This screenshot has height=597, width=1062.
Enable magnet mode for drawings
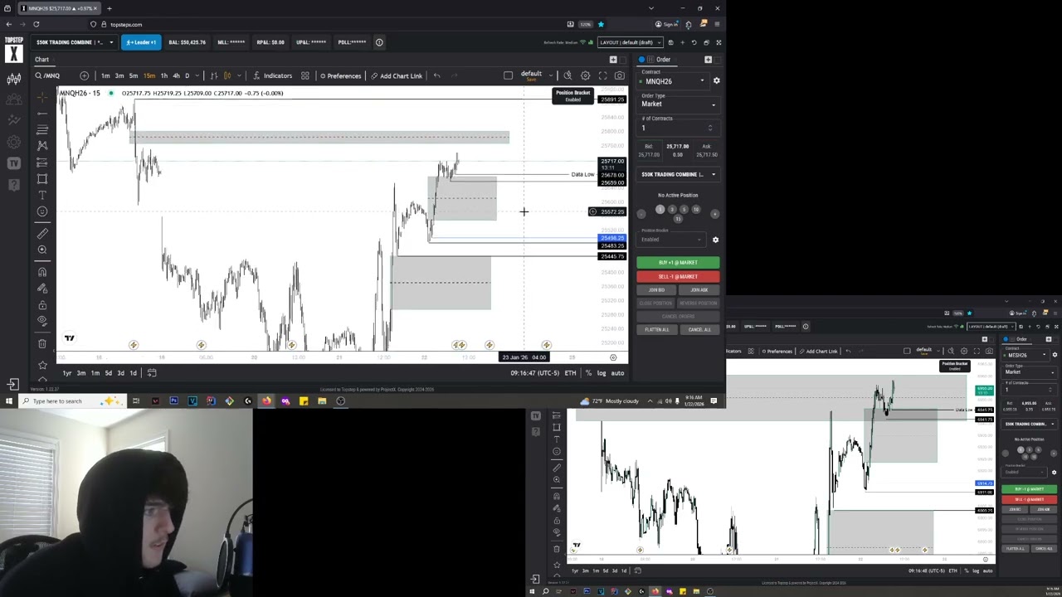42,272
